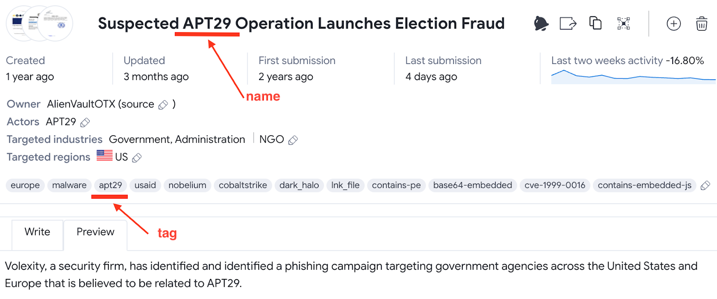Click the collection thumbnail images
Image resolution: width=717 pixels, height=299 pixels.
pos(39,23)
